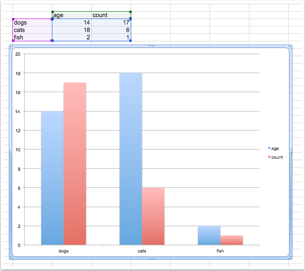Click the 'fish' row label cell
305x271 pixels.
tap(32, 37)
